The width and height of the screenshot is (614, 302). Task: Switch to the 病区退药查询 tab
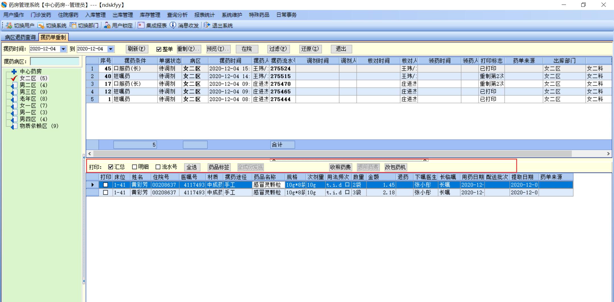click(20, 37)
